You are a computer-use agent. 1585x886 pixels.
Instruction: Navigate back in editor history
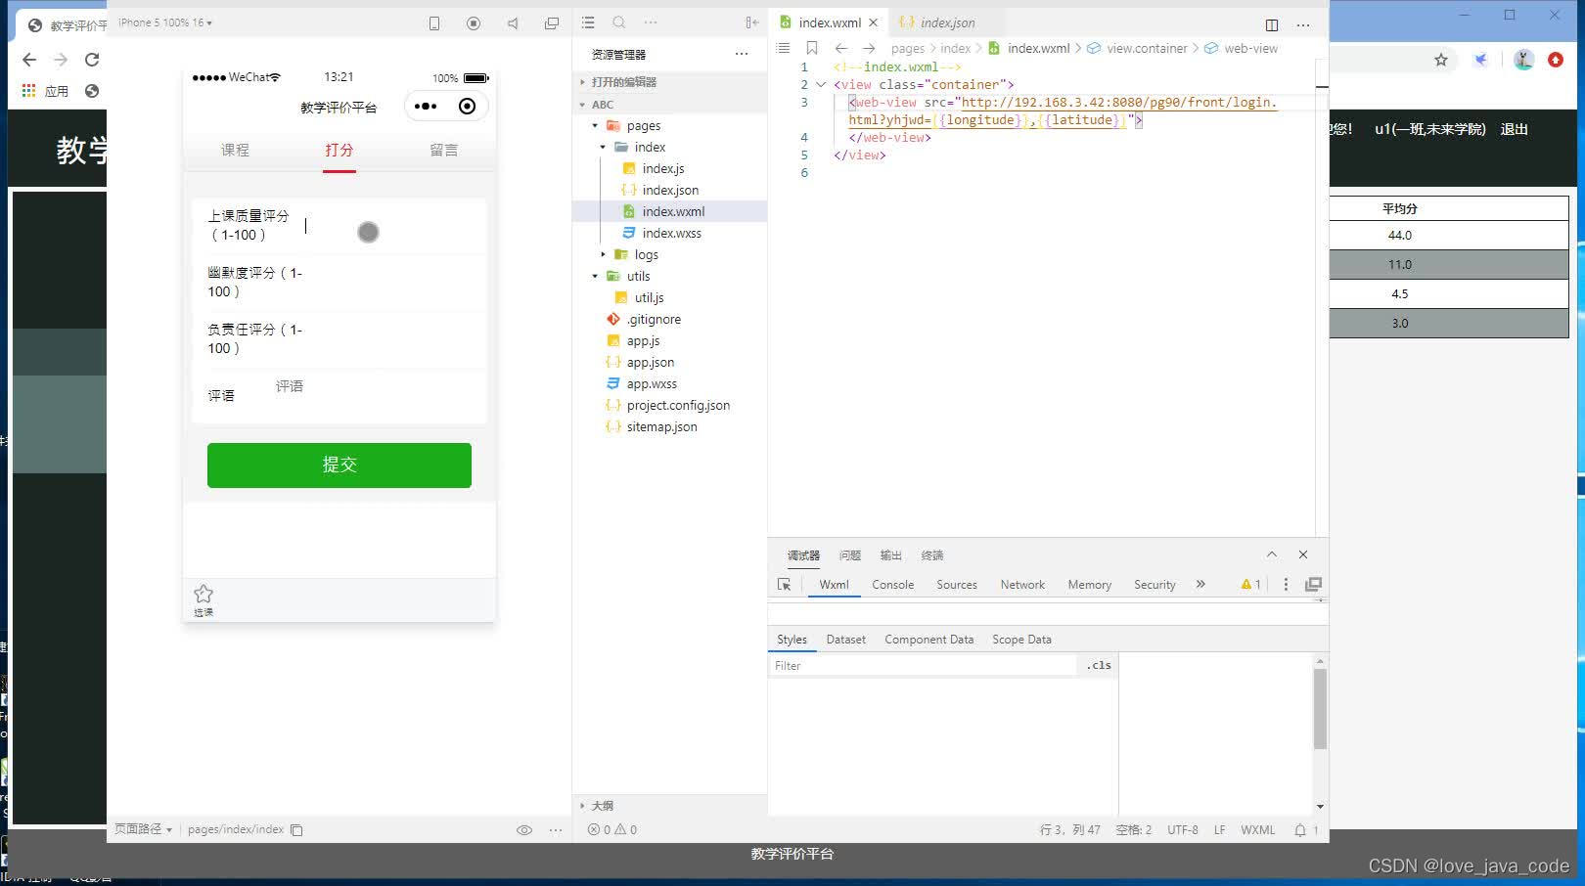(840, 48)
